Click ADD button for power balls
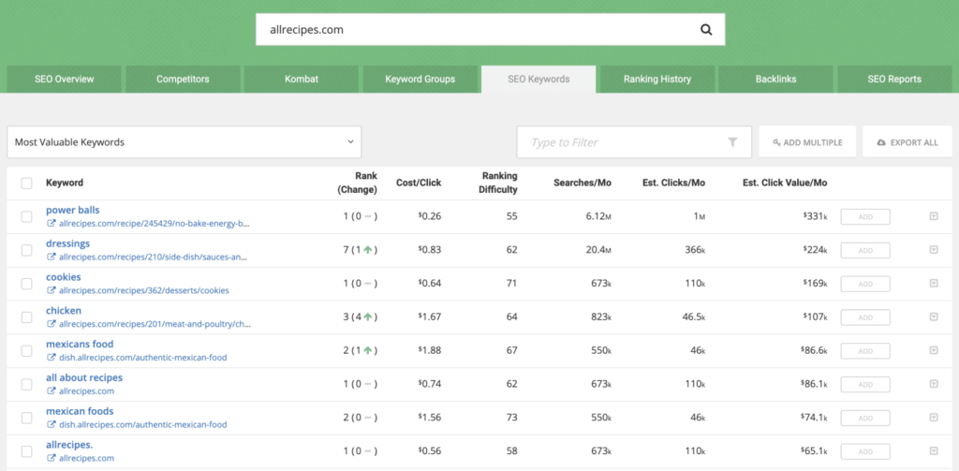Screen dimensions: 959x471 click(x=865, y=216)
